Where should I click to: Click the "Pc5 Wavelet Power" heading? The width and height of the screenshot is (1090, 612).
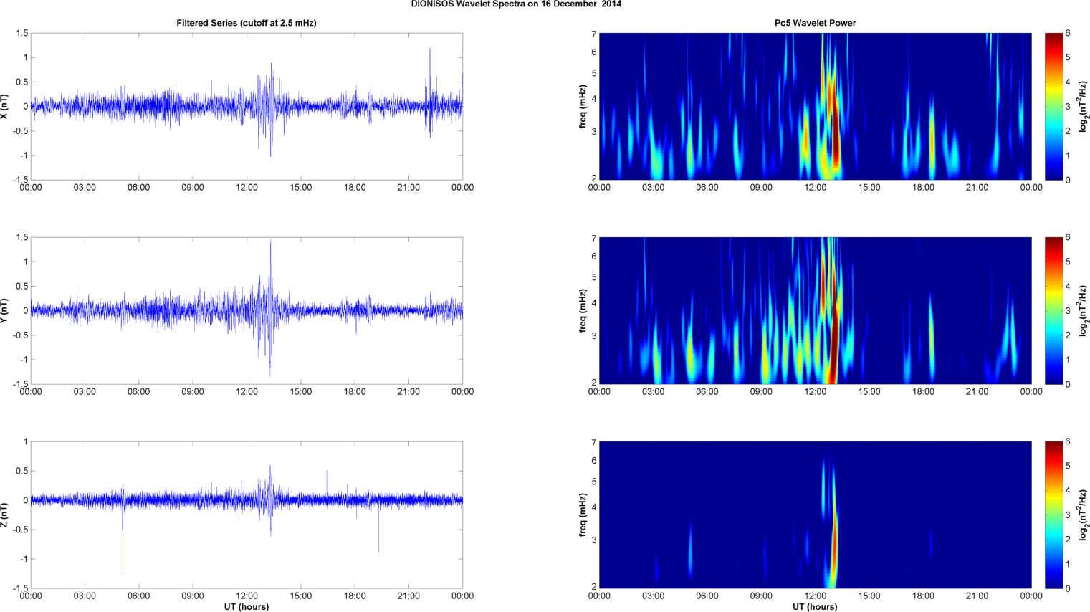815,23
